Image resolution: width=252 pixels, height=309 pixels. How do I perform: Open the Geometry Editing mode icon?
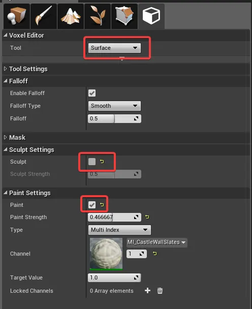click(x=124, y=16)
